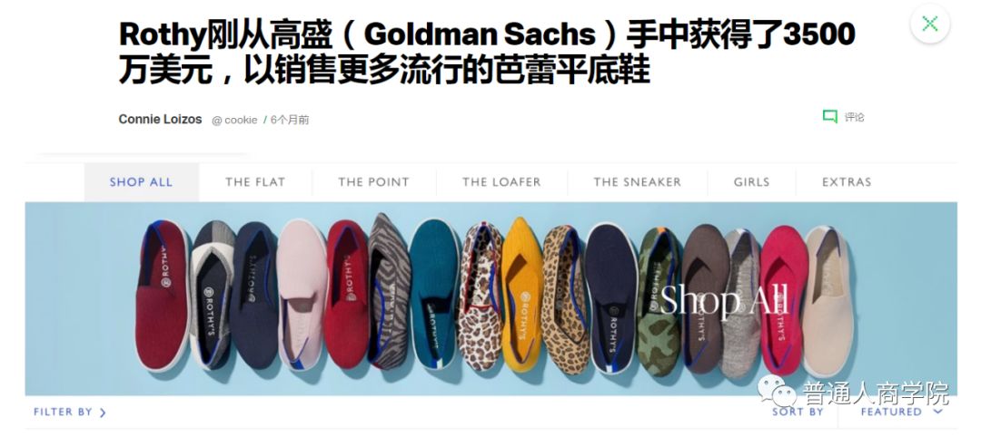Click the camouflage green shoe
The image size is (981, 437).
(x=659, y=302)
